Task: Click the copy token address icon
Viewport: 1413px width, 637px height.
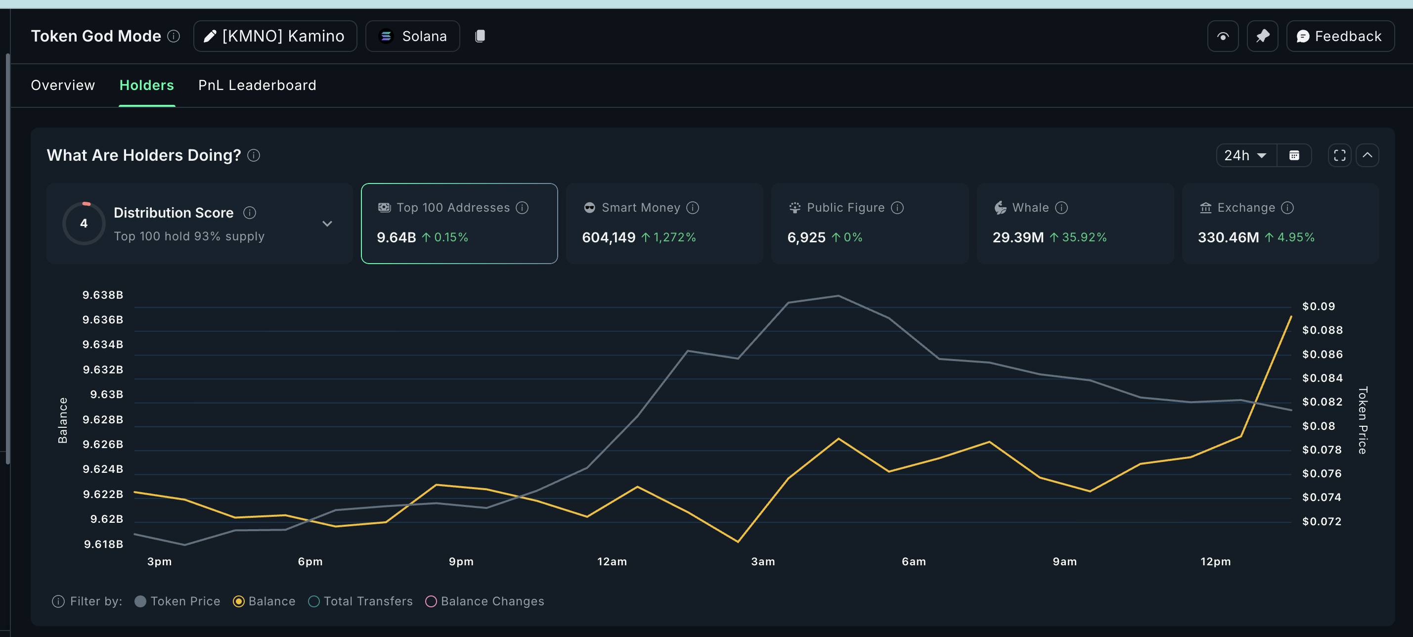Action: pos(480,36)
